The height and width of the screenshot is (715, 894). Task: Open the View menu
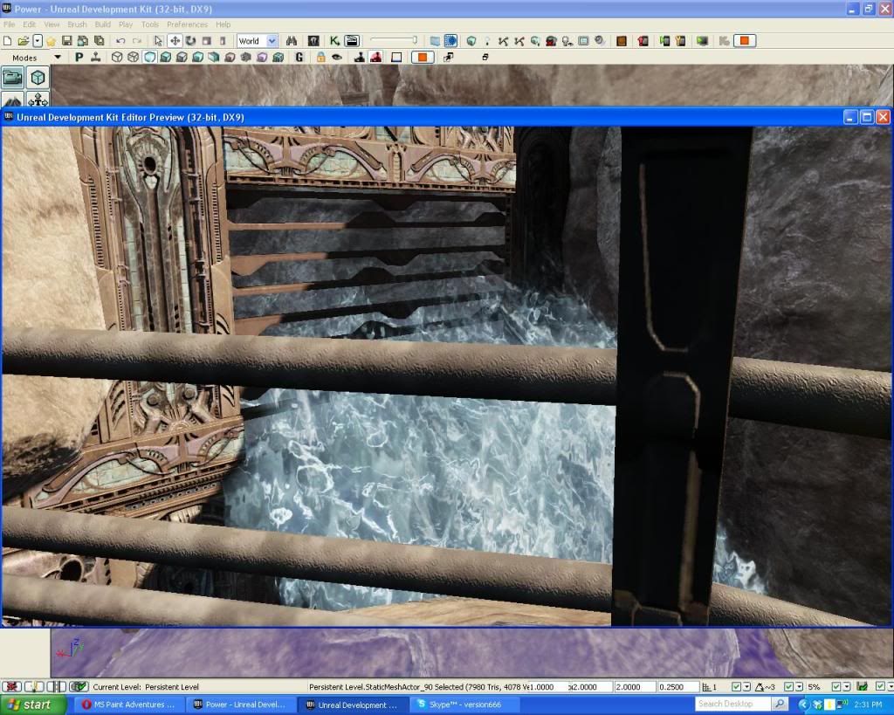coord(52,24)
